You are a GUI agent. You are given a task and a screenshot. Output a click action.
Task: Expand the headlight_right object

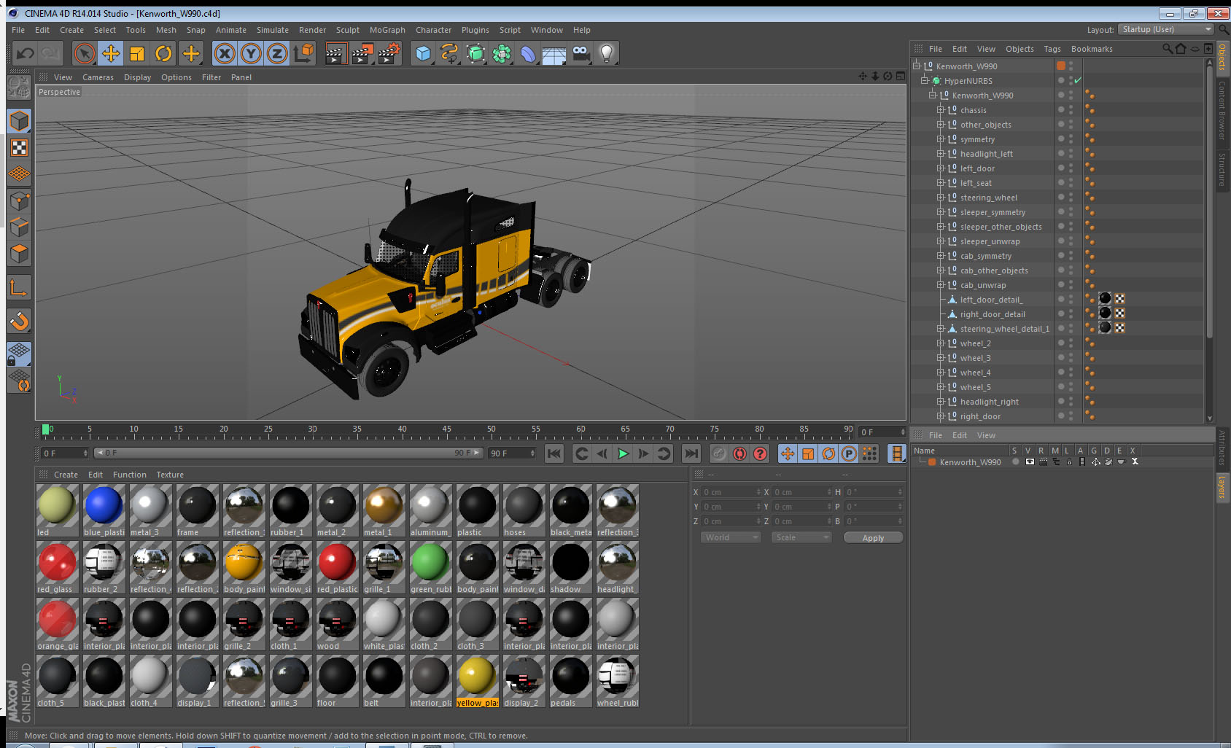point(941,402)
